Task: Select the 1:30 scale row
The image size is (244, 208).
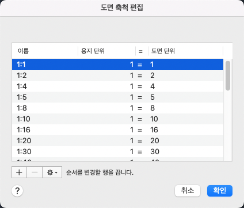Action: 117,152
